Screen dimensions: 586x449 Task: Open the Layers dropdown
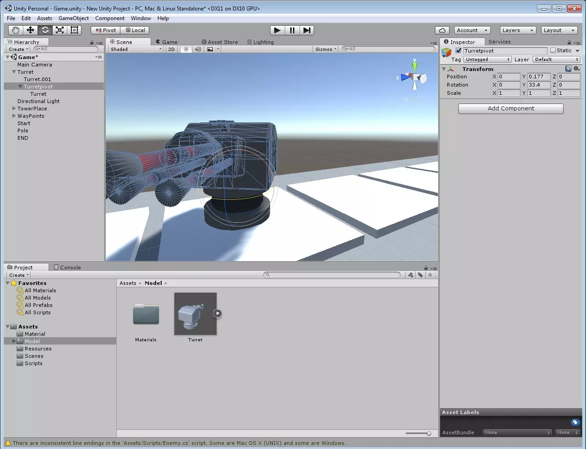(x=518, y=30)
